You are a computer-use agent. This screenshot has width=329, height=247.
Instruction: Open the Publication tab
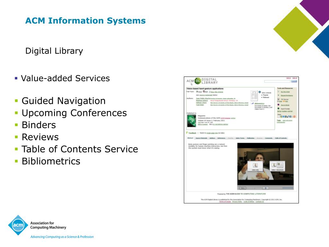[x=251, y=138]
